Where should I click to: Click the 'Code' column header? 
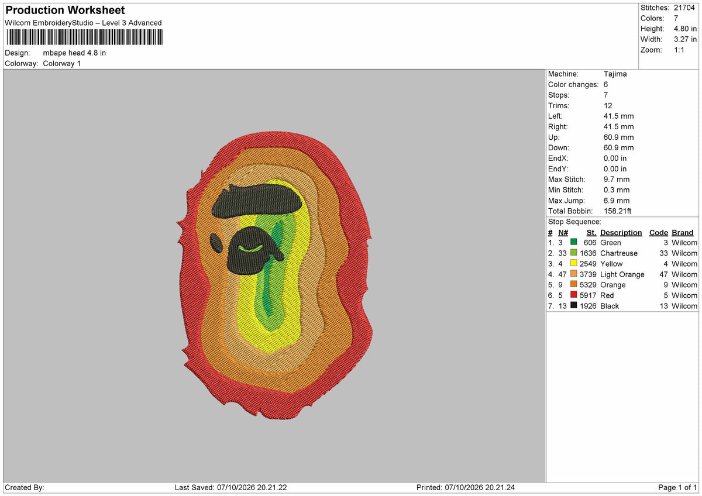pyautogui.click(x=659, y=232)
